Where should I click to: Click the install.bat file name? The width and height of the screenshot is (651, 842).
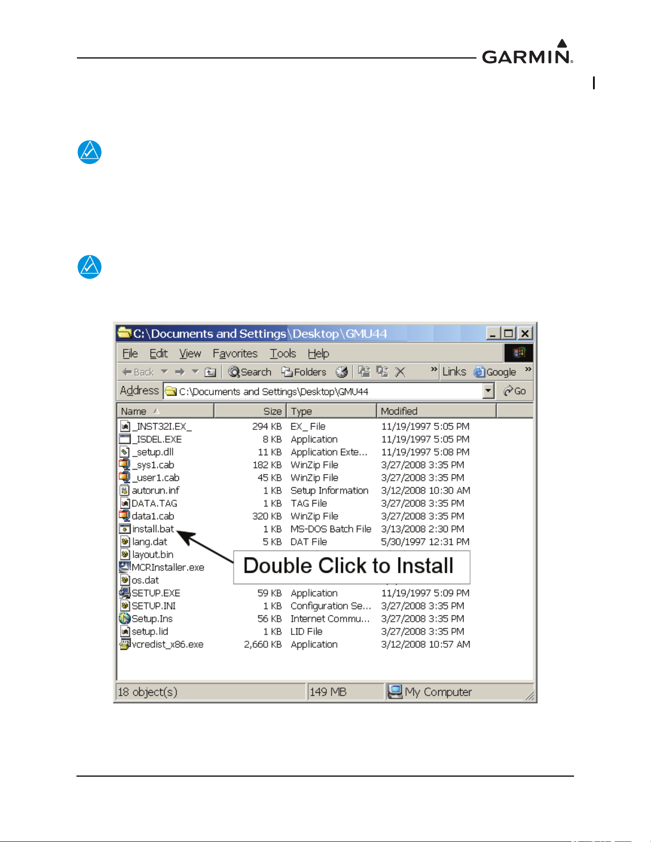point(153,529)
